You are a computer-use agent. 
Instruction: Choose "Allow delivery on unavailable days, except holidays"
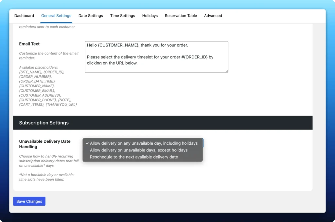click(x=140, y=150)
